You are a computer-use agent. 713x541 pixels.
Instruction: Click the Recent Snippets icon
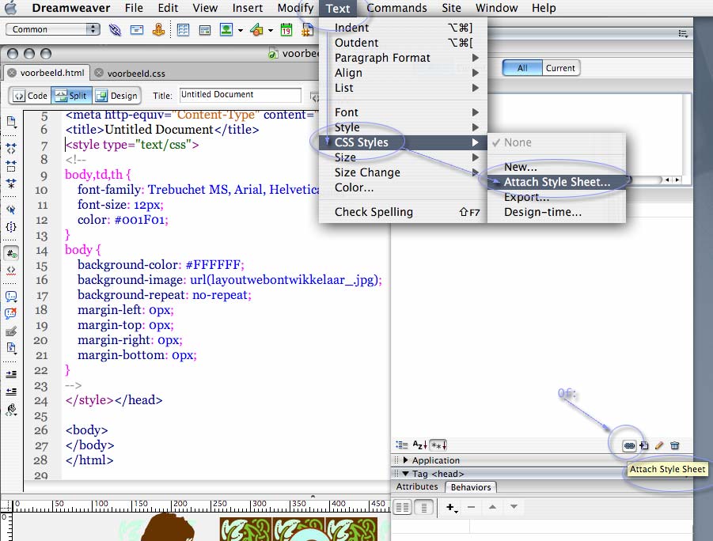click(x=11, y=349)
